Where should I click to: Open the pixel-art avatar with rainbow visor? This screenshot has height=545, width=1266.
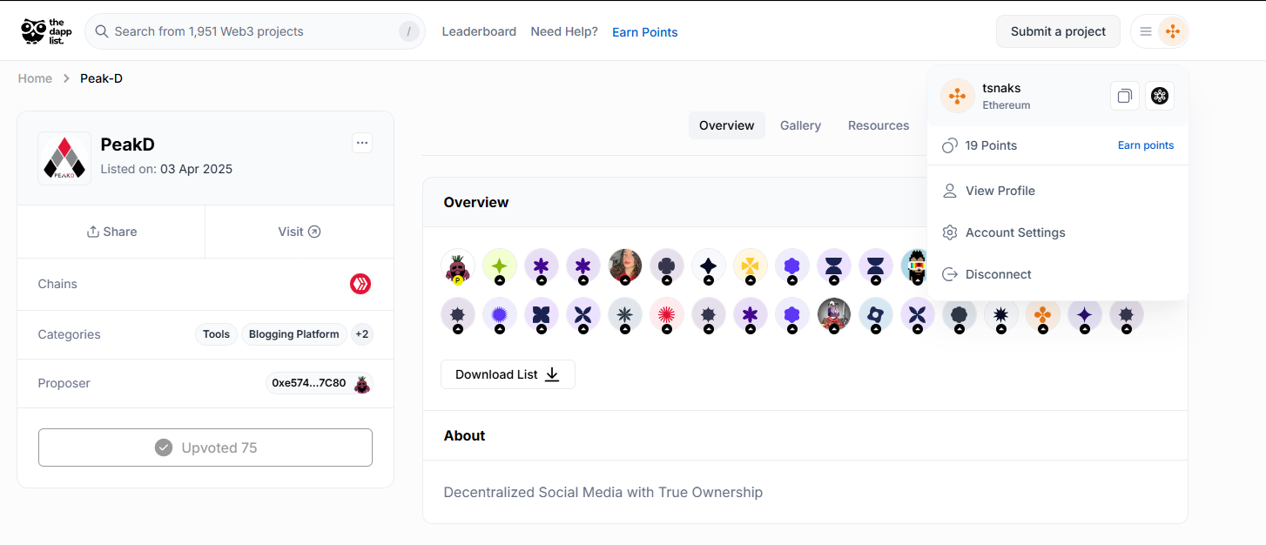click(x=915, y=266)
